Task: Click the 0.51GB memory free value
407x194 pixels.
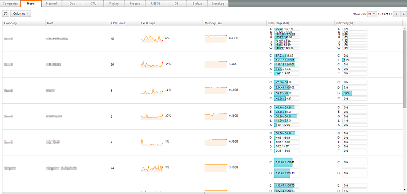Action: pos(233,142)
